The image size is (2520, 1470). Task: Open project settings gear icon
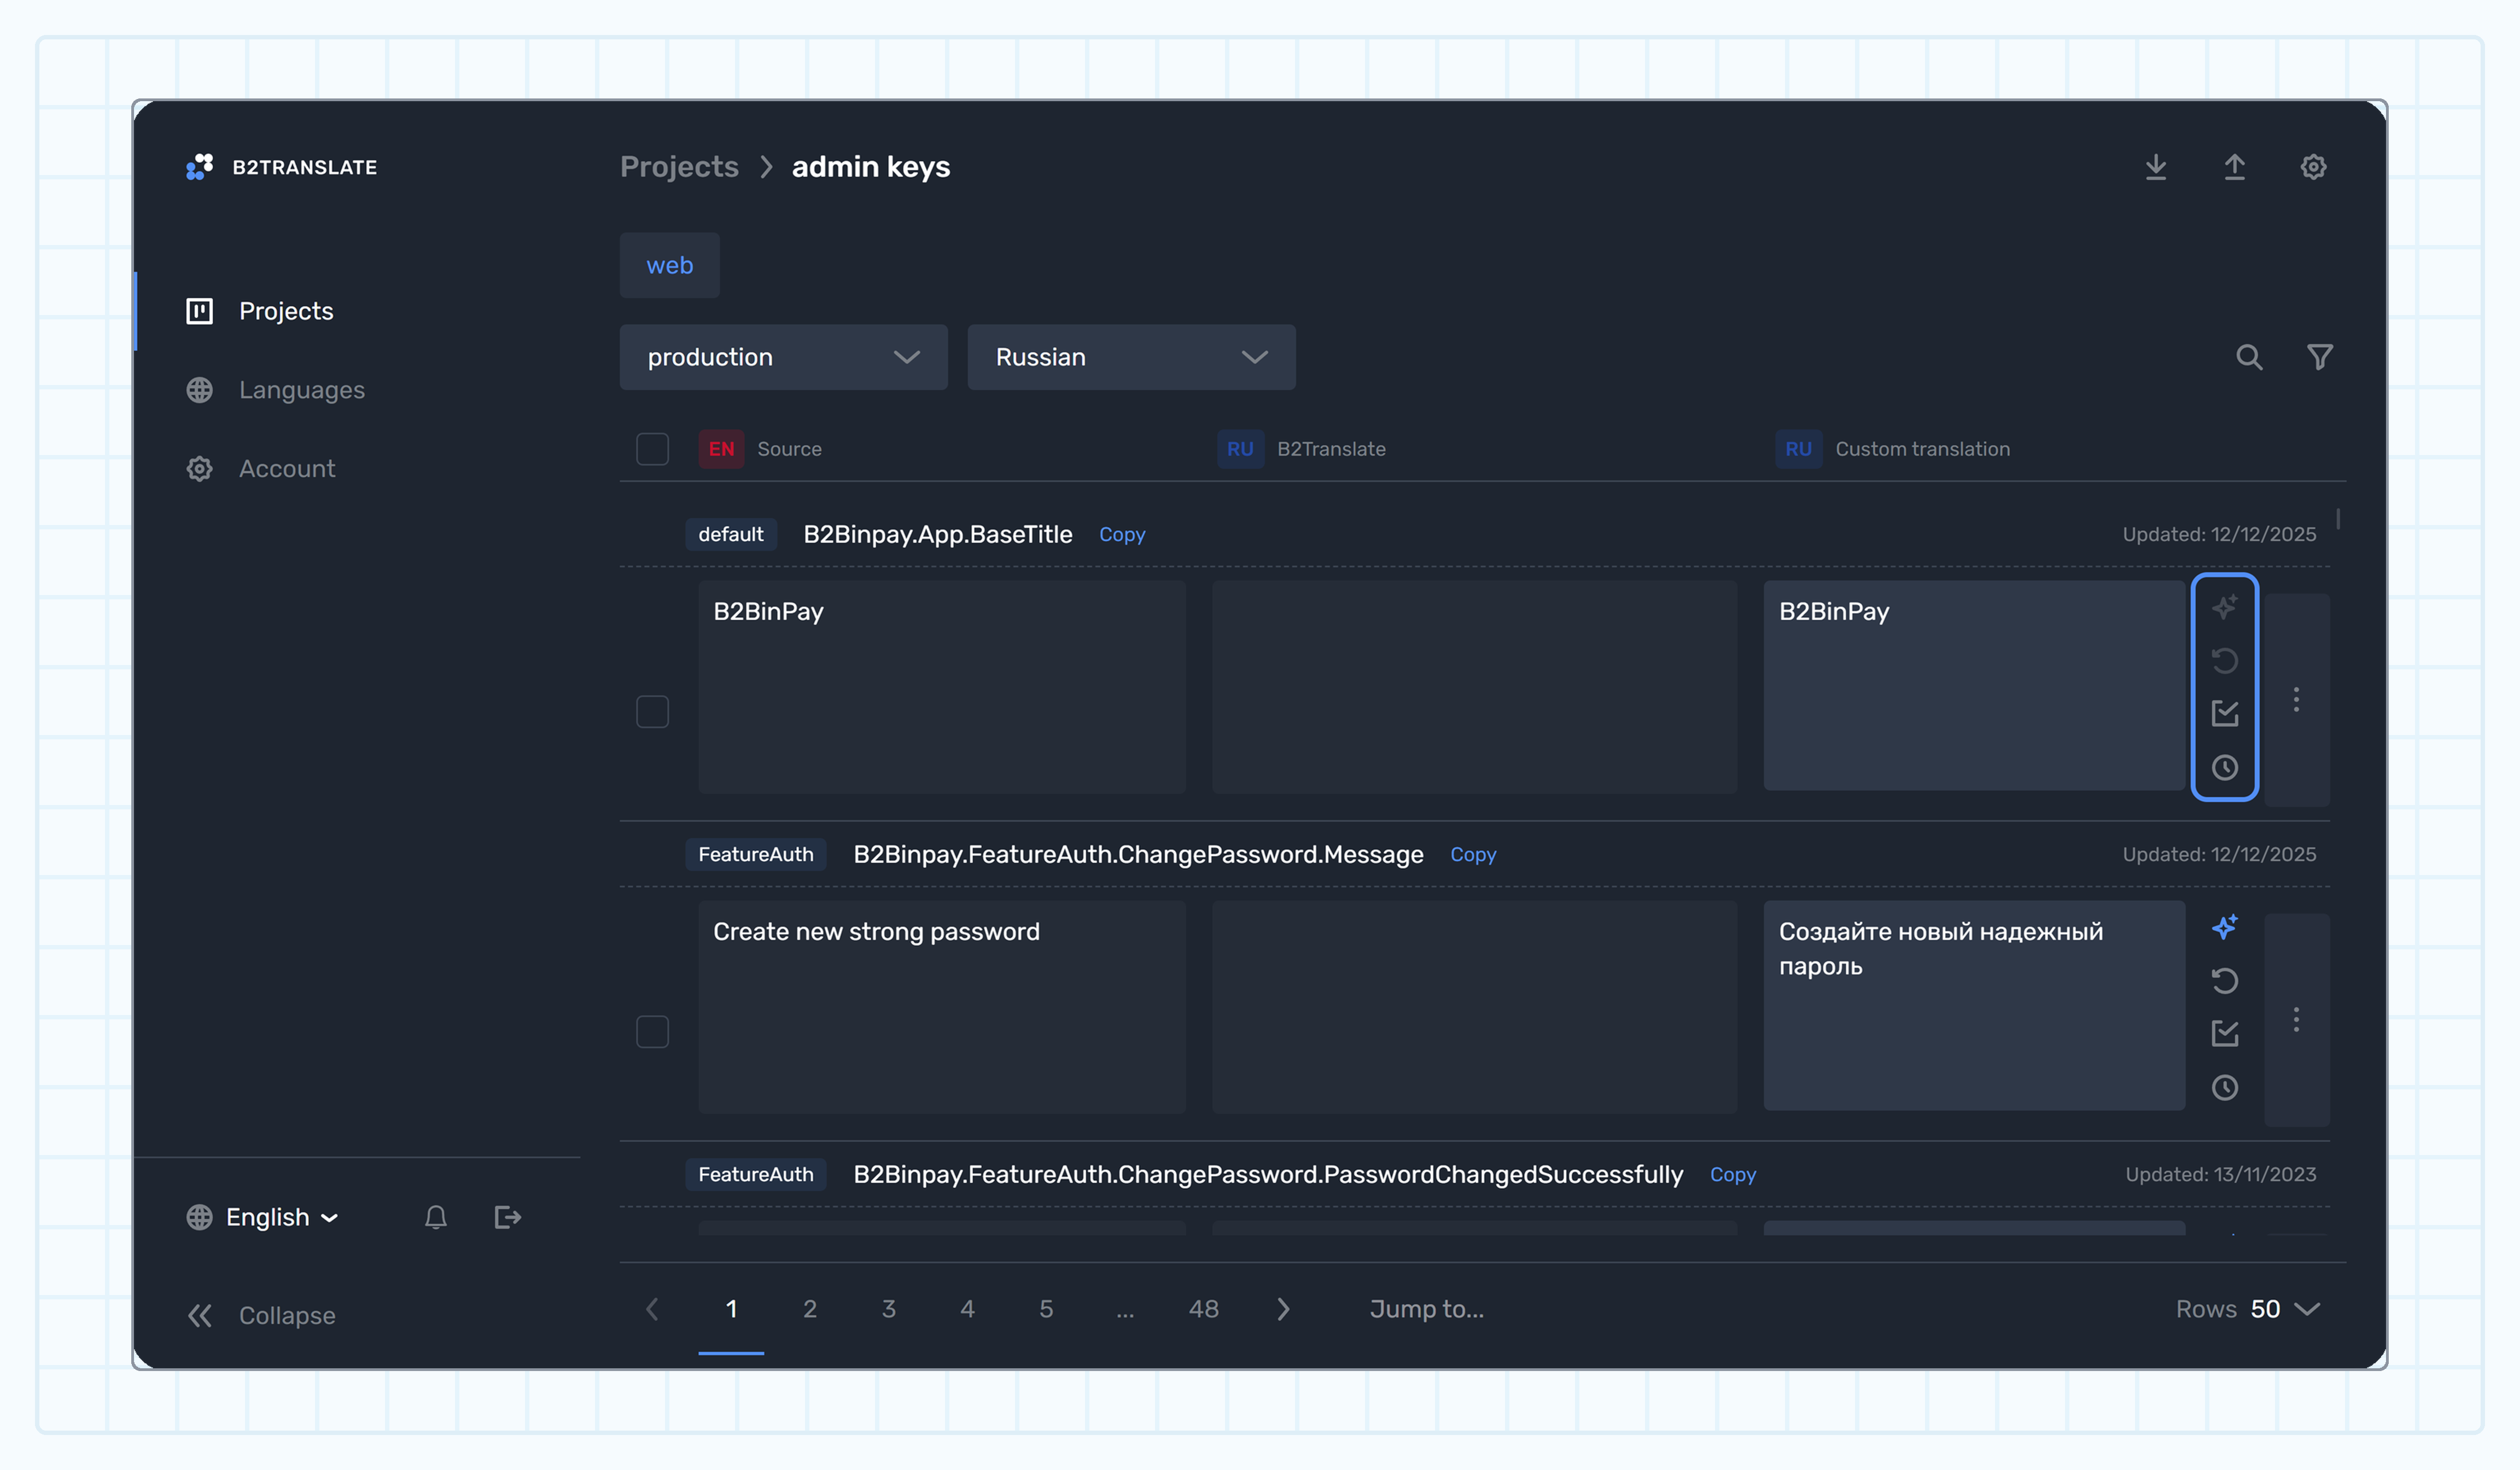(x=2313, y=167)
